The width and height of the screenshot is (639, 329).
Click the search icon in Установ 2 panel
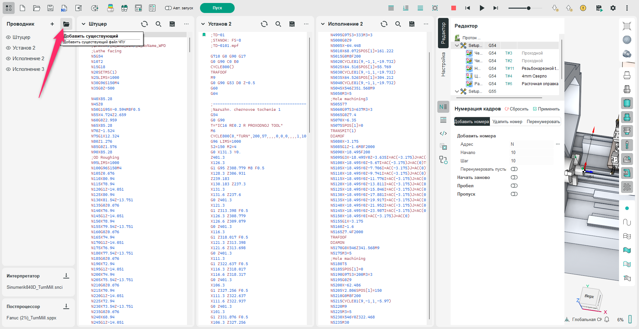tap(278, 24)
